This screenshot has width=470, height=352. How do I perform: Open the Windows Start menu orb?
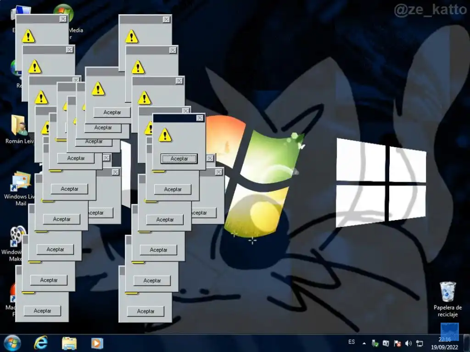click(12, 343)
